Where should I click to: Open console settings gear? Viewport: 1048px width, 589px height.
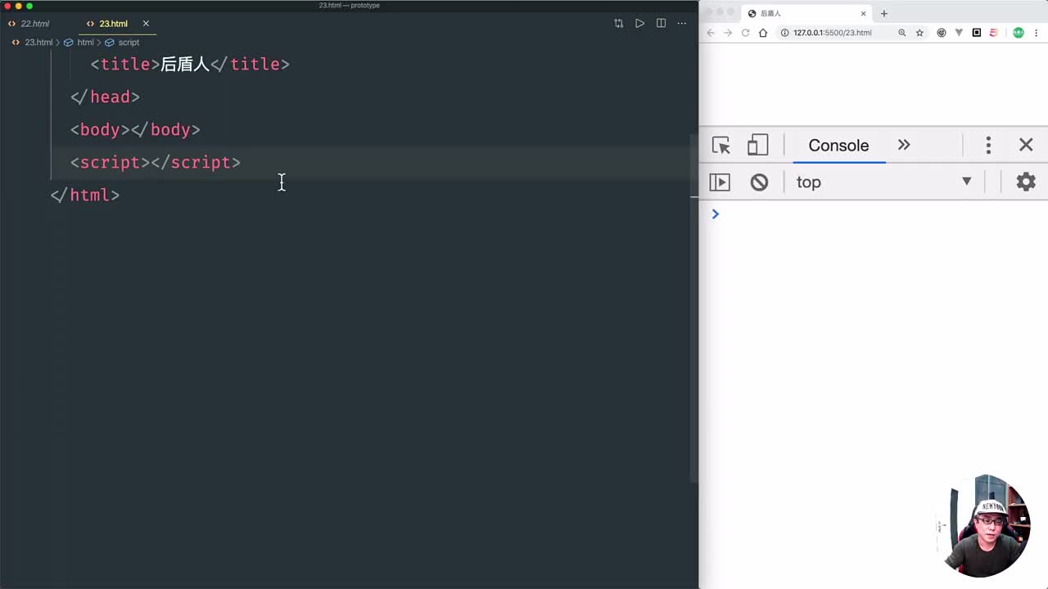coord(1026,182)
